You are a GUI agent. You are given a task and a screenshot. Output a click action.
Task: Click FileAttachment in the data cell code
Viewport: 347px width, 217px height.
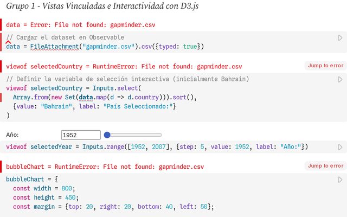point(54,47)
